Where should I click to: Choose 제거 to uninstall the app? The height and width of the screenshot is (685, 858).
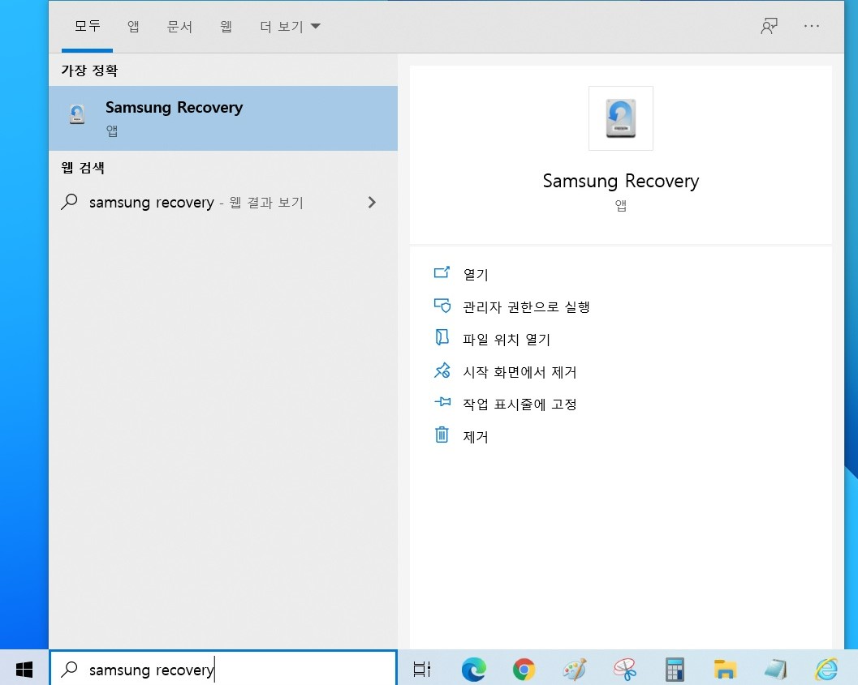click(476, 437)
